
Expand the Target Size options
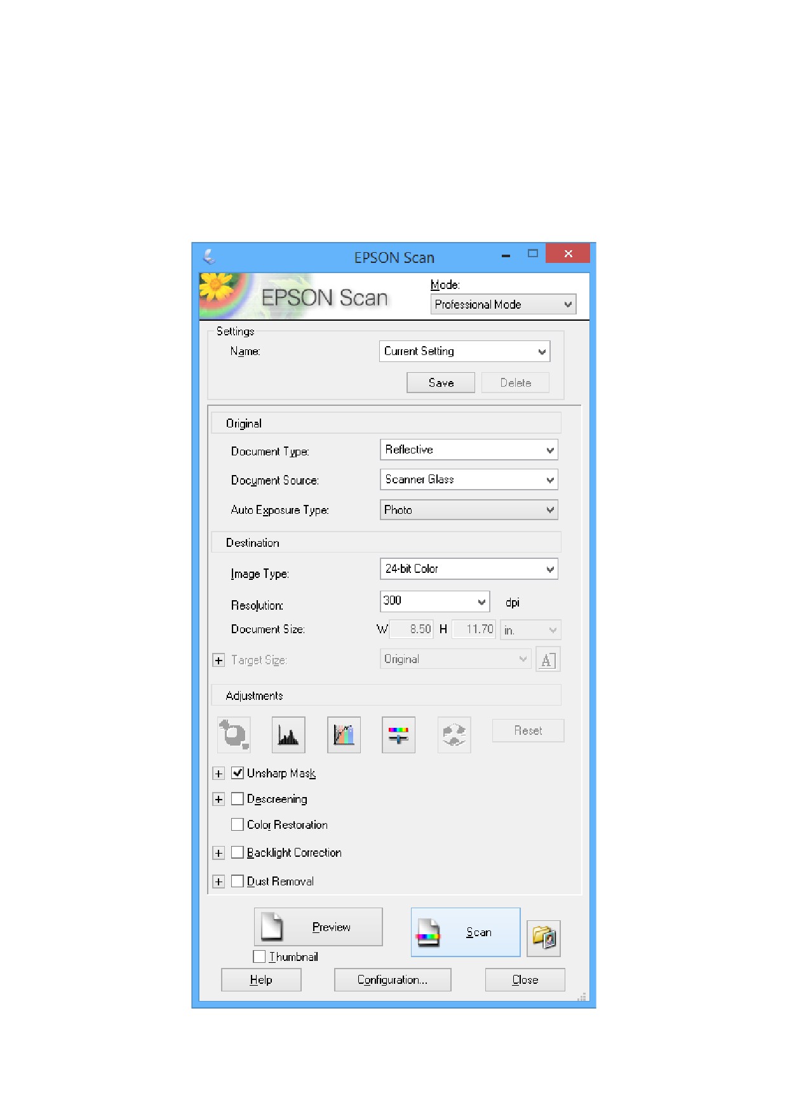[219, 661]
